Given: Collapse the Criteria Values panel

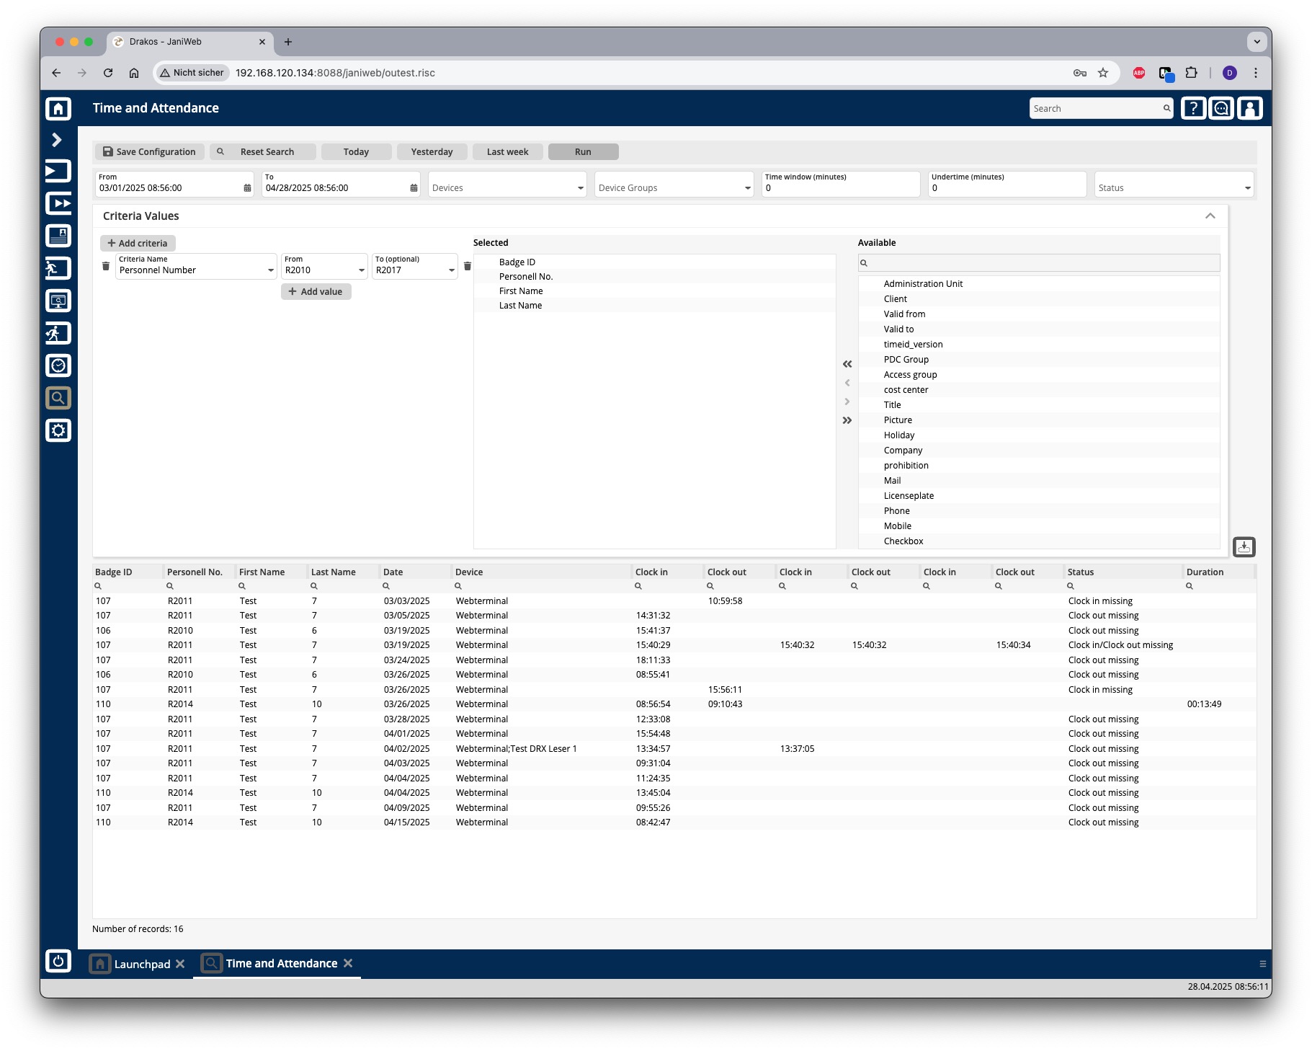Looking at the screenshot, I should [x=1210, y=216].
